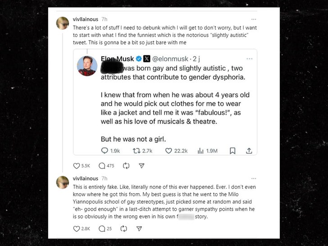
Task: Click the upload share icon in the tweet
Action: 248,151
